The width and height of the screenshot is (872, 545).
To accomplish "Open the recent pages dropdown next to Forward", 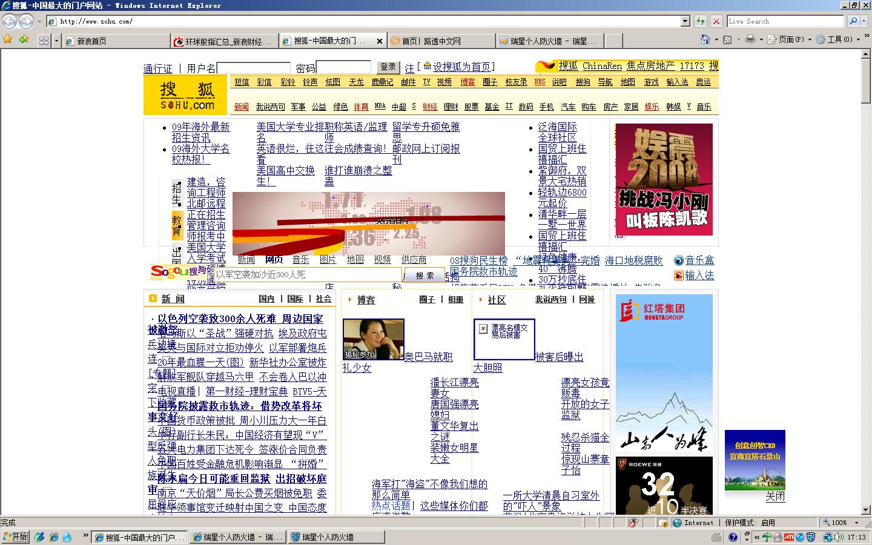I will coord(39,21).
